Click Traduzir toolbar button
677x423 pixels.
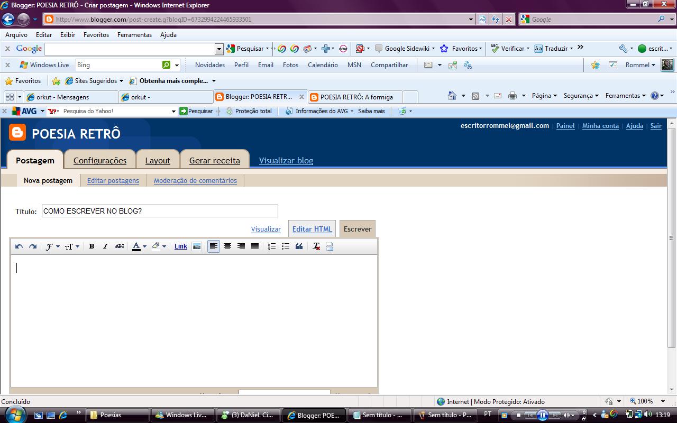pyautogui.click(x=554, y=49)
